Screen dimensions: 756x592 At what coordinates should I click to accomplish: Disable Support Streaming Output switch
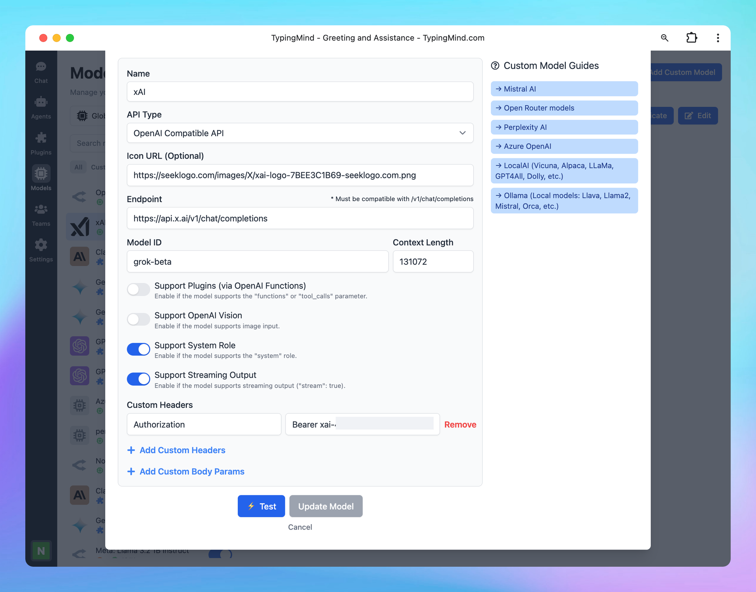coord(138,379)
